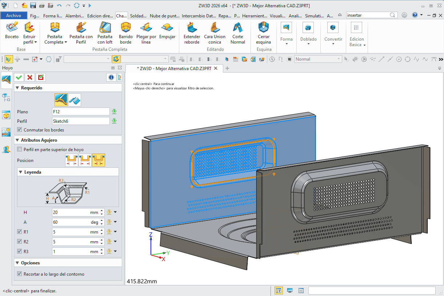Confirm the Hoyo command with green checkmark
The height and width of the screenshot is (296, 444).
(x=19, y=77)
